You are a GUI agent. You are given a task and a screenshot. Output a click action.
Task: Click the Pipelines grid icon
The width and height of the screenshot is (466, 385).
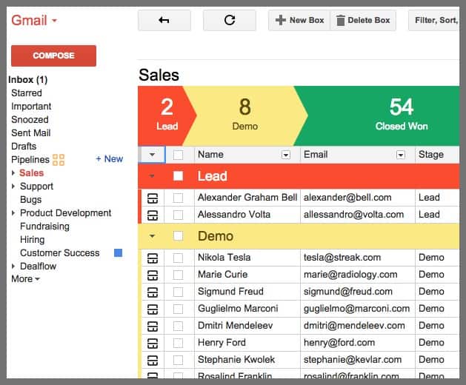(x=59, y=159)
